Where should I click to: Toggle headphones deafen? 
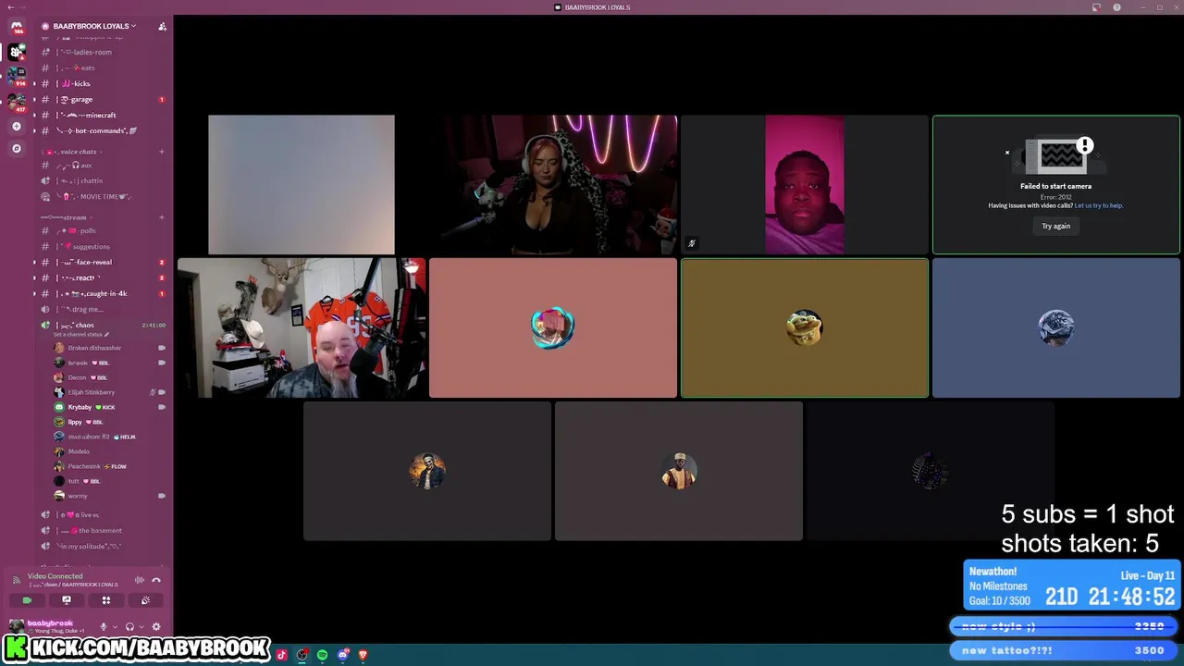[129, 627]
